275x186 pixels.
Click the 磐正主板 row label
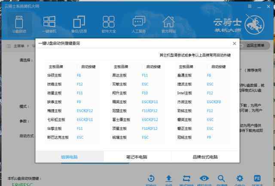click(184, 128)
